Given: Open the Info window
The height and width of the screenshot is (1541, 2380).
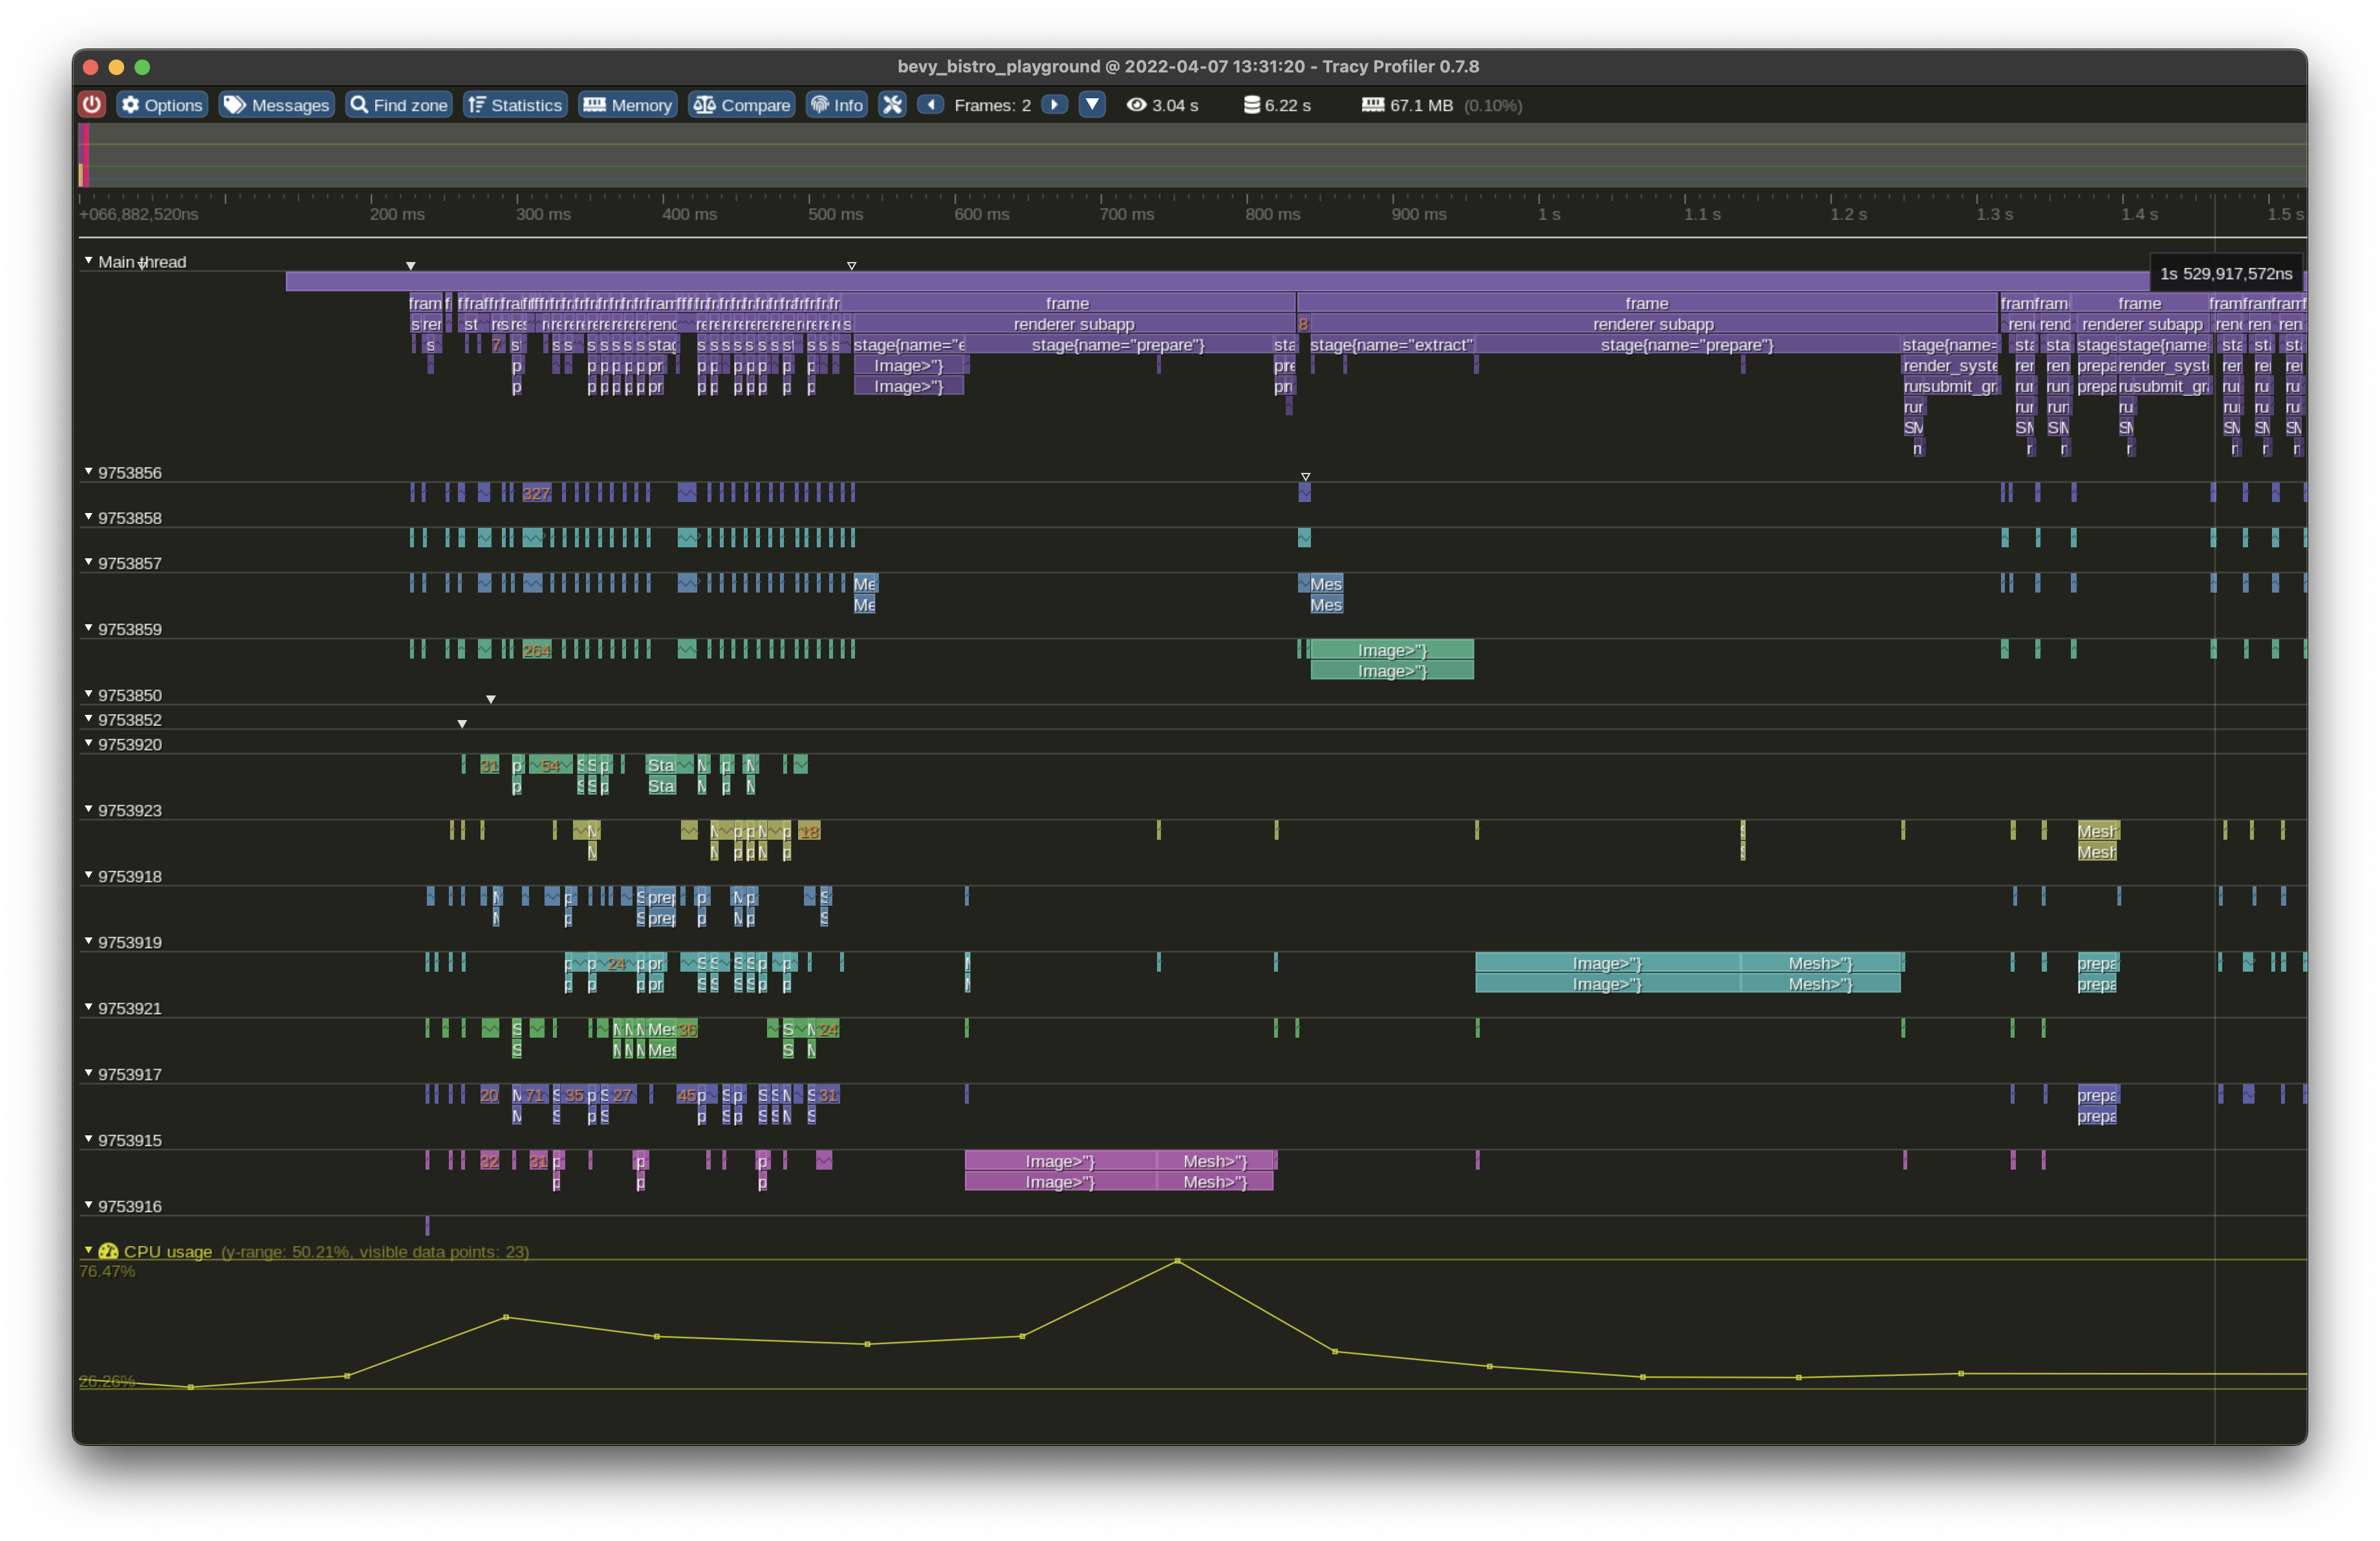Looking at the screenshot, I should point(837,105).
